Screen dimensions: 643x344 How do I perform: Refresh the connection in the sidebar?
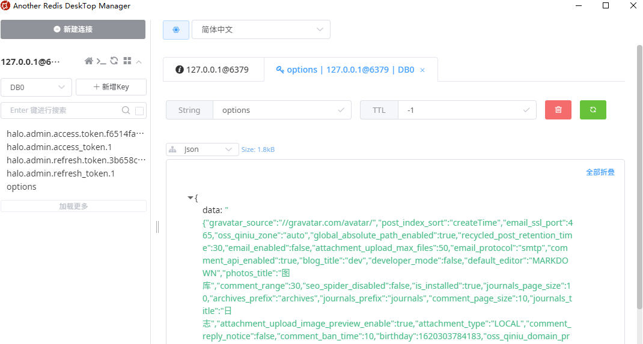point(114,61)
